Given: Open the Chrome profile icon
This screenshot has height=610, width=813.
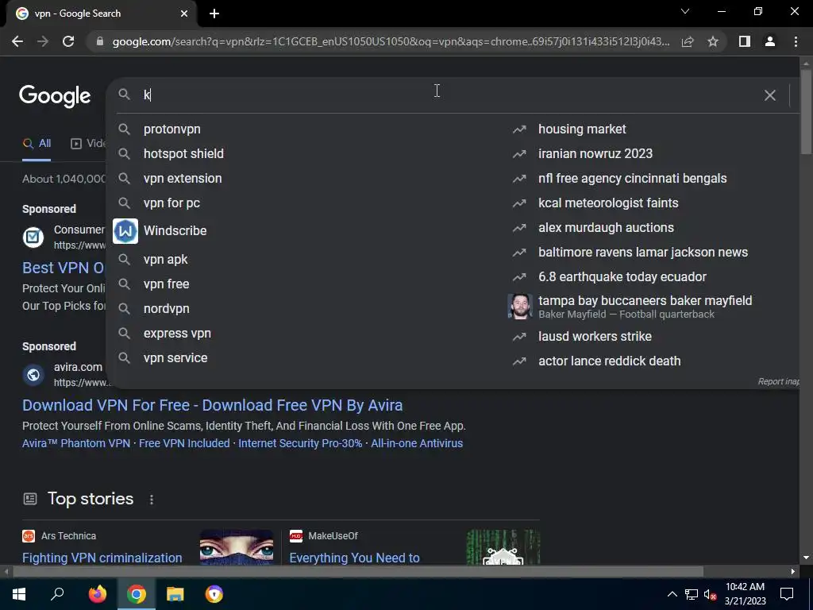Looking at the screenshot, I should (x=770, y=41).
